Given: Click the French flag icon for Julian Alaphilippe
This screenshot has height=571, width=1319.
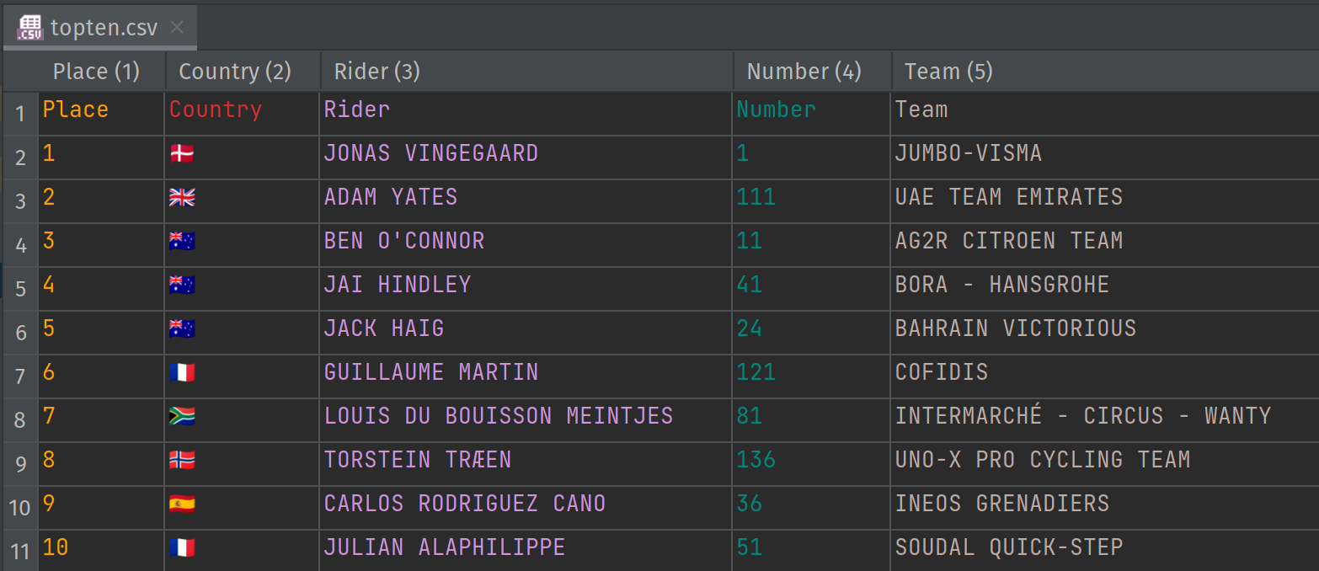Looking at the screenshot, I should [182, 547].
